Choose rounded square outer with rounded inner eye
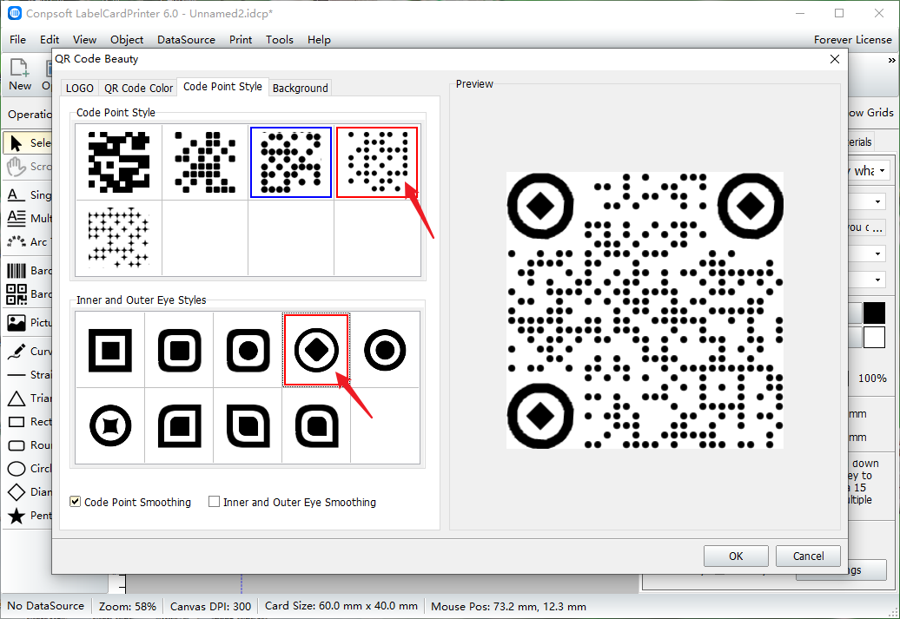 pos(179,350)
